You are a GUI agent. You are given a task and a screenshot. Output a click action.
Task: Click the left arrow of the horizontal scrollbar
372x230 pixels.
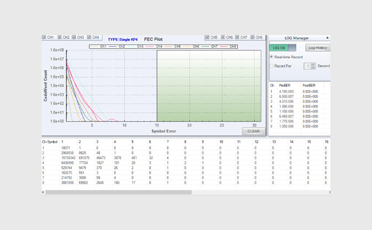[x=43, y=192]
